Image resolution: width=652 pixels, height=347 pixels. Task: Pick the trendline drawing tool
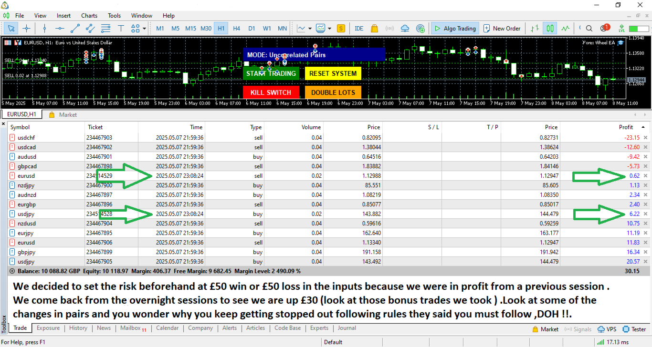75,28
